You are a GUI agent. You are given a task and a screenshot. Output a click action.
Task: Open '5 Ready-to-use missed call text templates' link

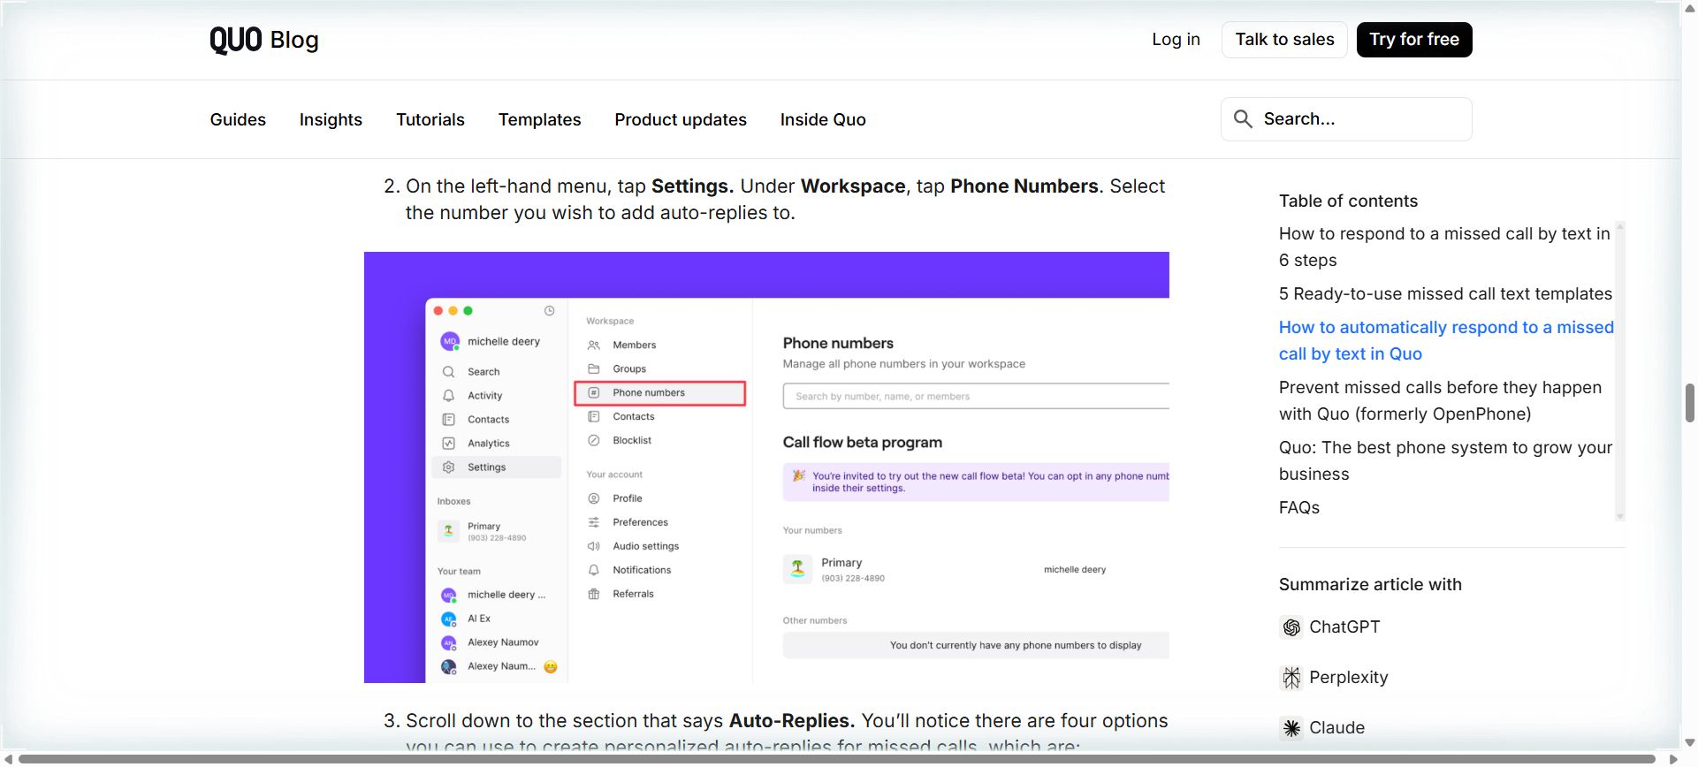coord(1445,293)
